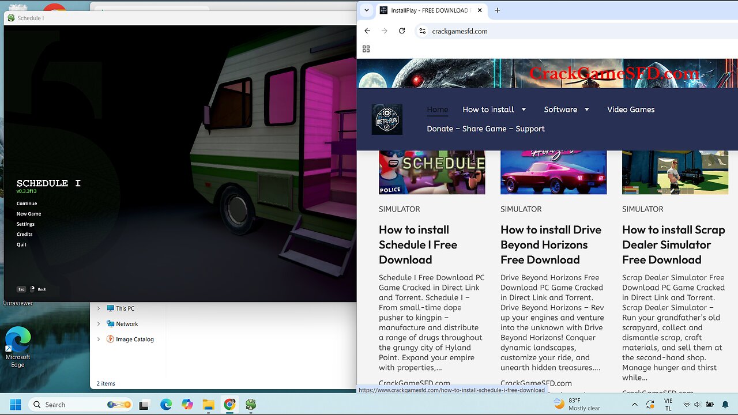The image size is (738, 415).
Task: Click SIMULATOR category above Drive Beyond Horizons
Action: pos(521,209)
